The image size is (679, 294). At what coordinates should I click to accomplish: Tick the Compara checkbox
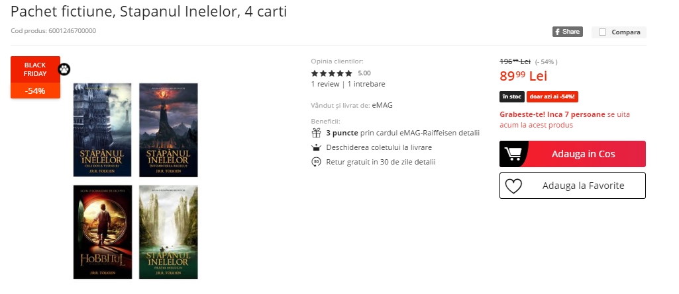[602, 32]
